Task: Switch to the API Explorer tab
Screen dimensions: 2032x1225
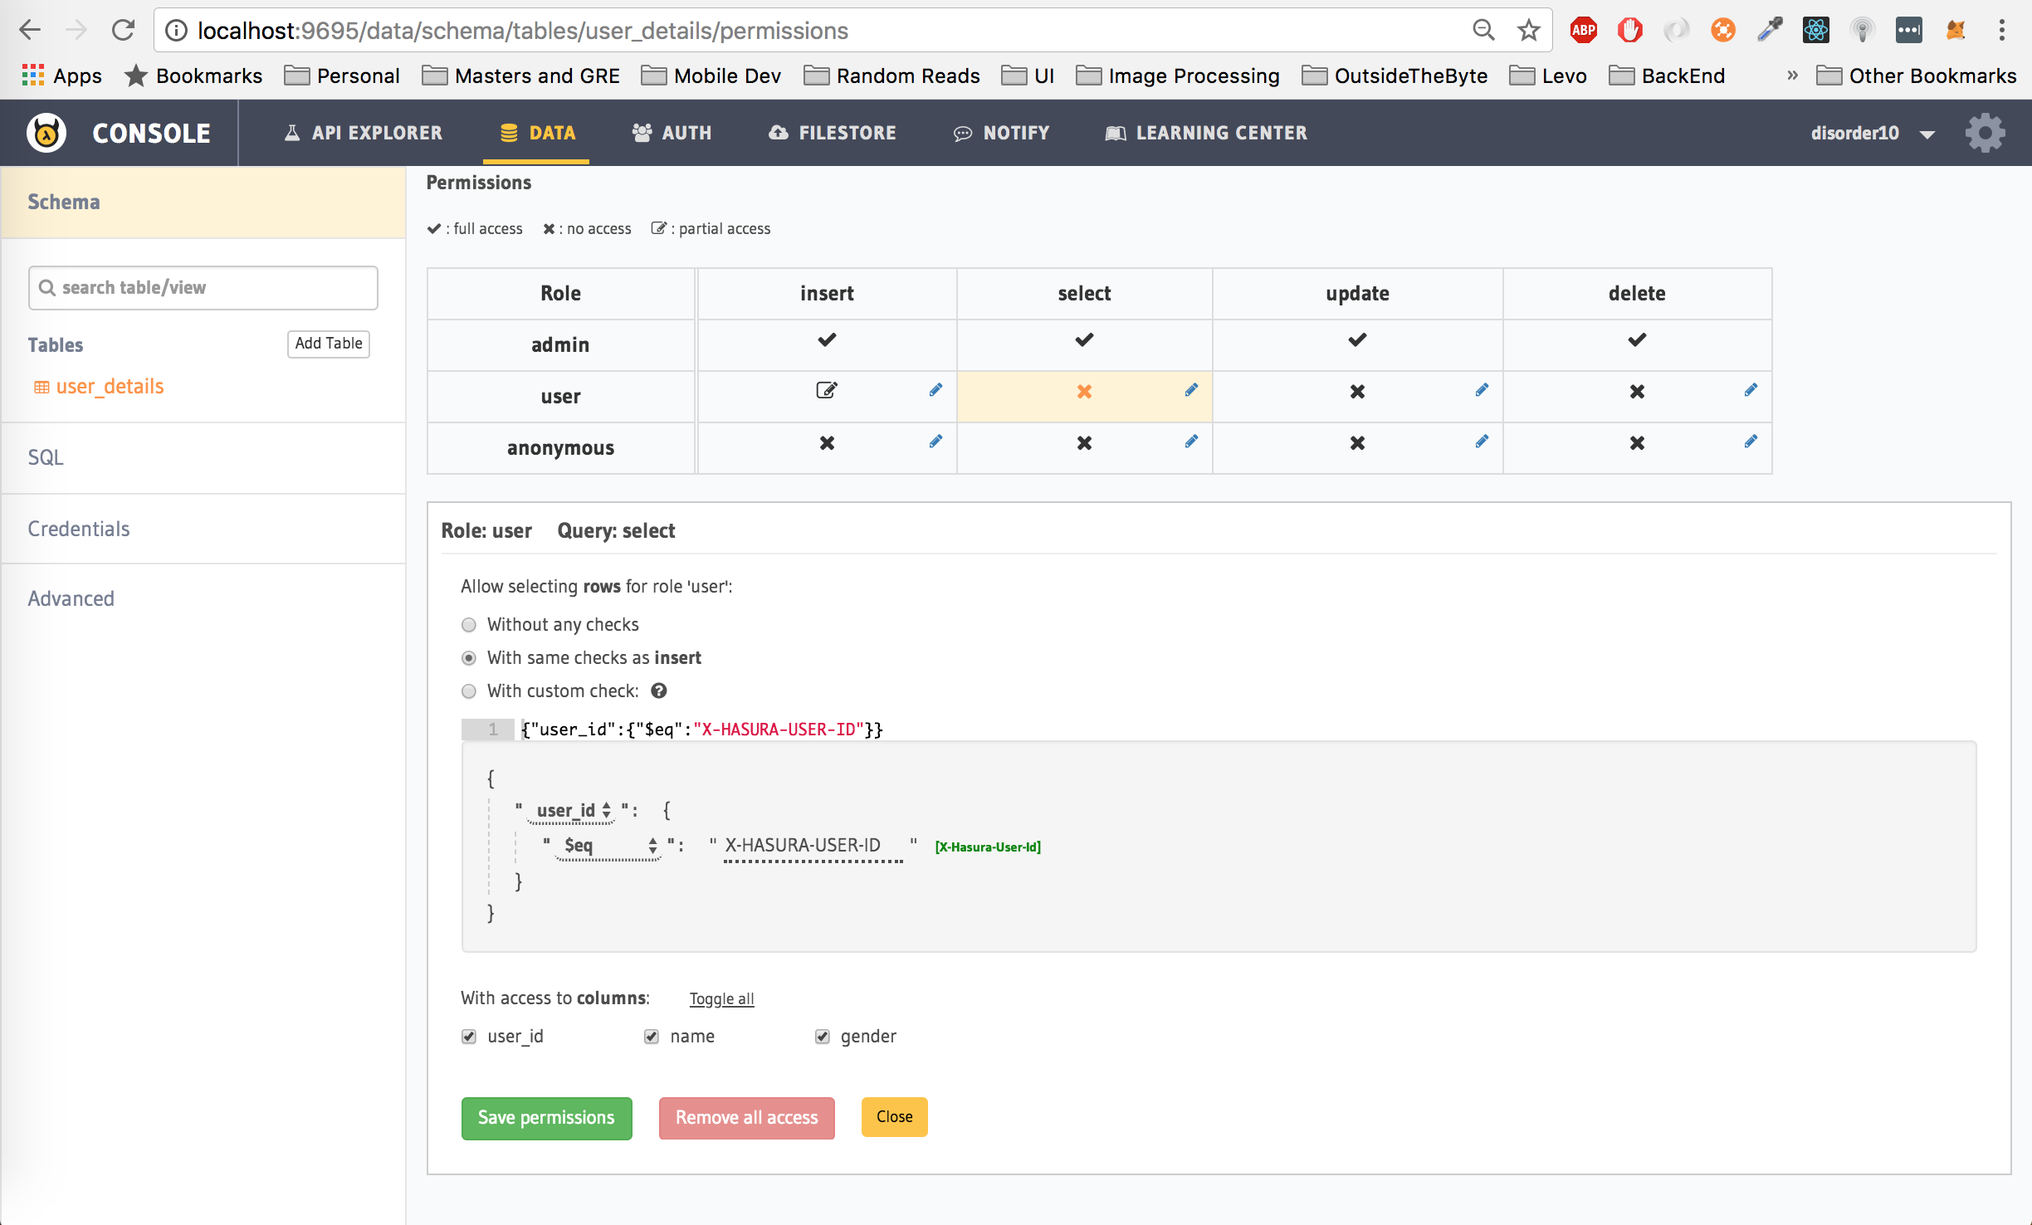Action: pyautogui.click(x=363, y=133)
